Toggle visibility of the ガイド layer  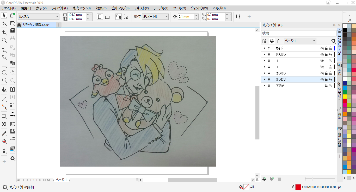(322, 48)
